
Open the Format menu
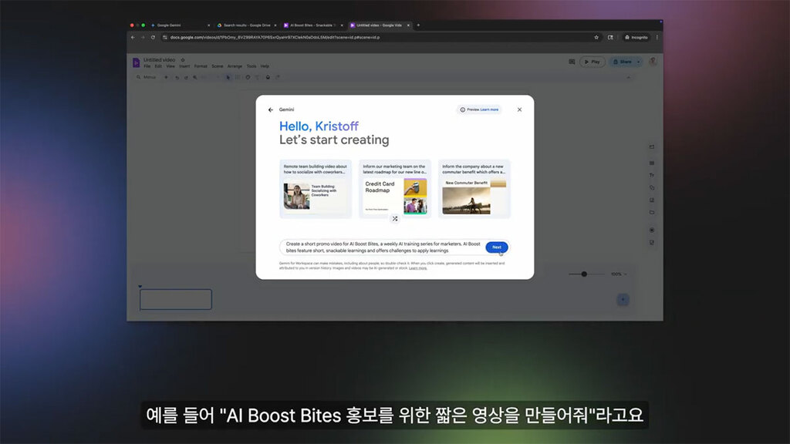click(x=201, y=66)
